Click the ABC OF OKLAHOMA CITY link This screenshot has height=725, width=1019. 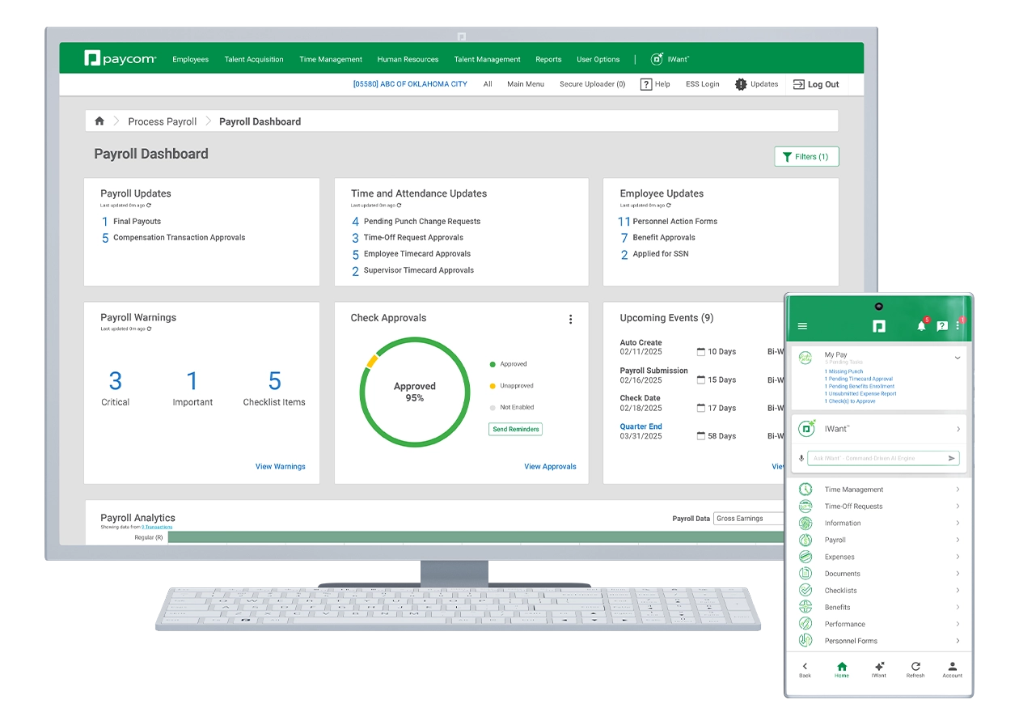410,84
